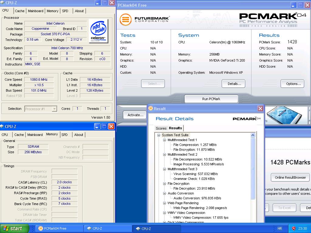Select Audio Conversion: 976.835 KB/s row
This screenshot has width=311, height=233.
tap(197, 198)
